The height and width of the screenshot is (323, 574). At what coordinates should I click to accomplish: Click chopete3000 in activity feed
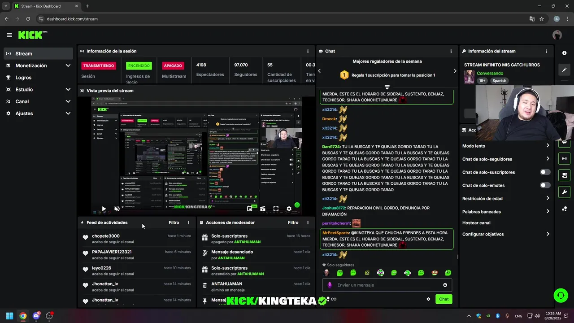coord(106,236)
